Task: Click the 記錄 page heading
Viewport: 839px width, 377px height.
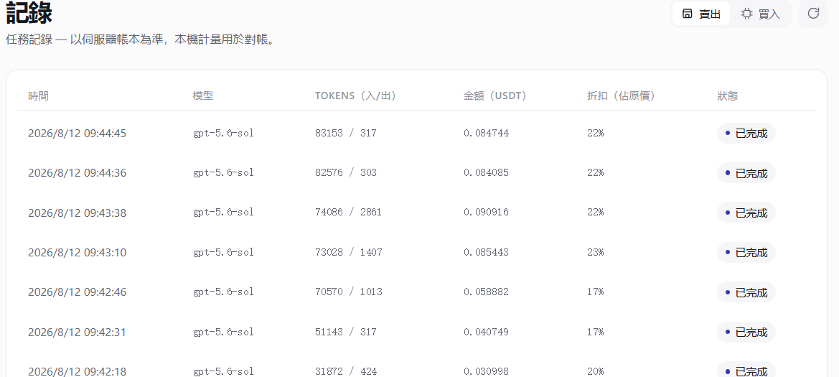Action: (x=29, y=14)
